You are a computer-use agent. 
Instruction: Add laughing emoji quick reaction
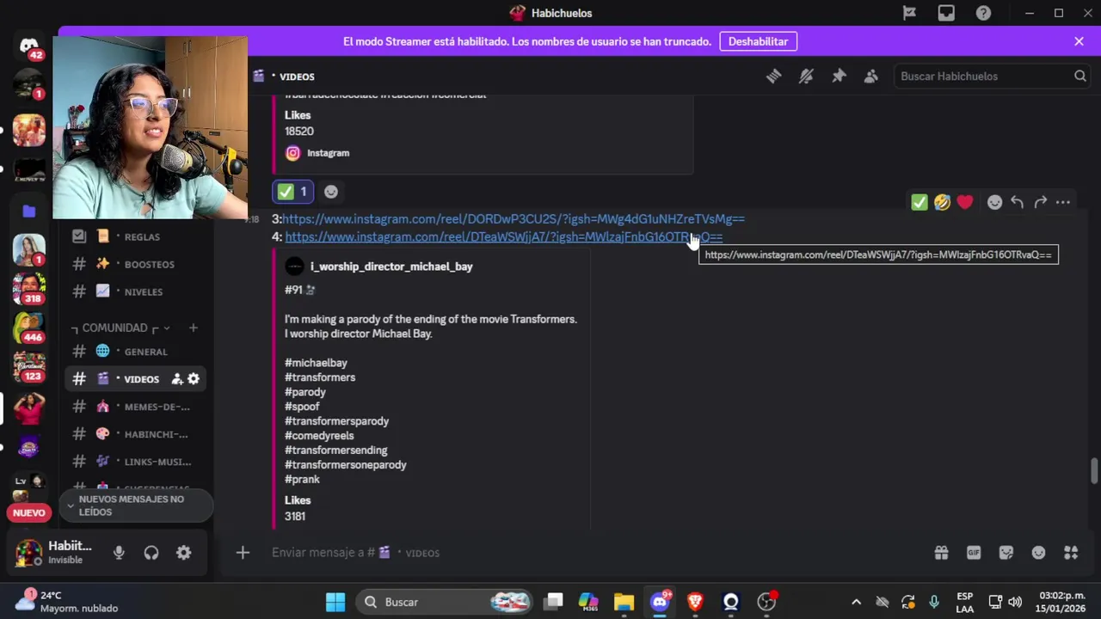tap(942, 202)
